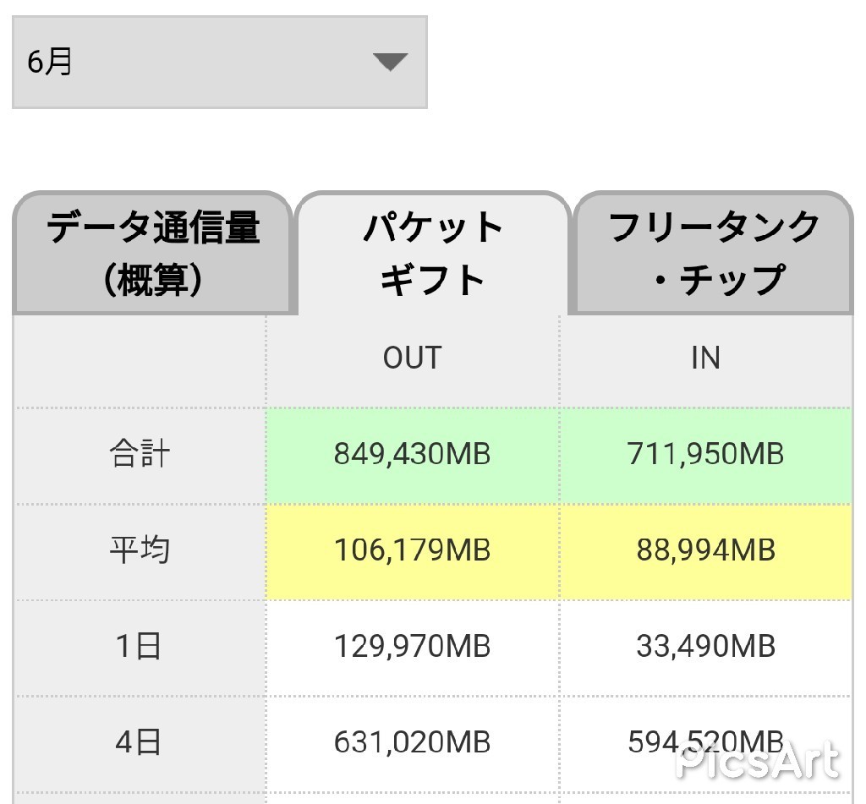Click the yellow 106,179MB average OUT cell
866x804 pixels.
(x=412, y=551)
